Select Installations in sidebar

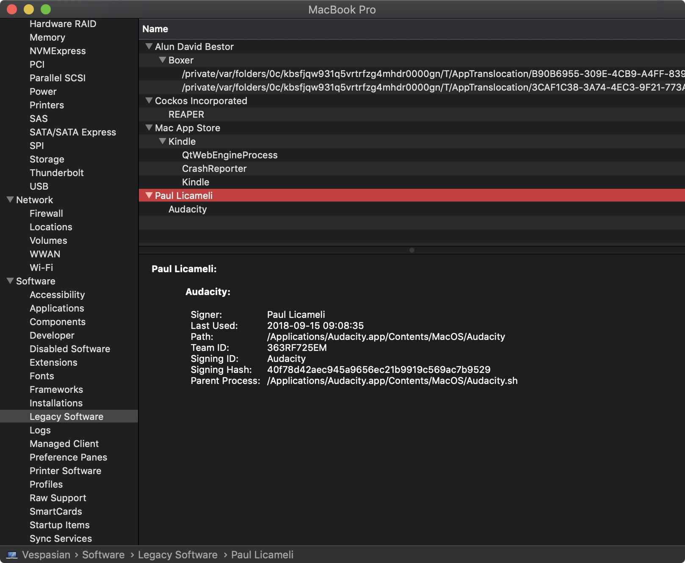click(56, 403)
